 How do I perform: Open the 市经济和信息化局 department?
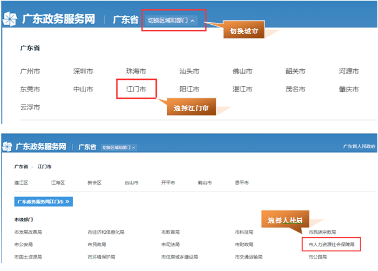tap(106, 232)
